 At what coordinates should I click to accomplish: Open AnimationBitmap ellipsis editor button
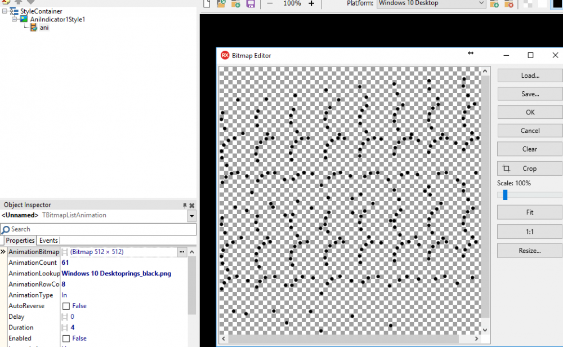pos(182,252)
